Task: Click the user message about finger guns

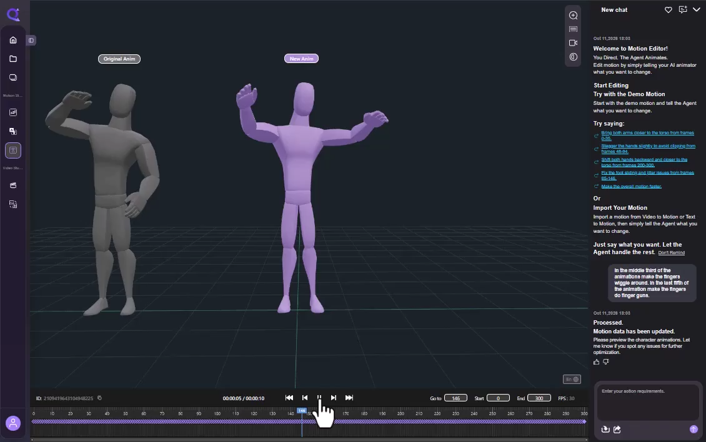Action: (x=652, y=283)
